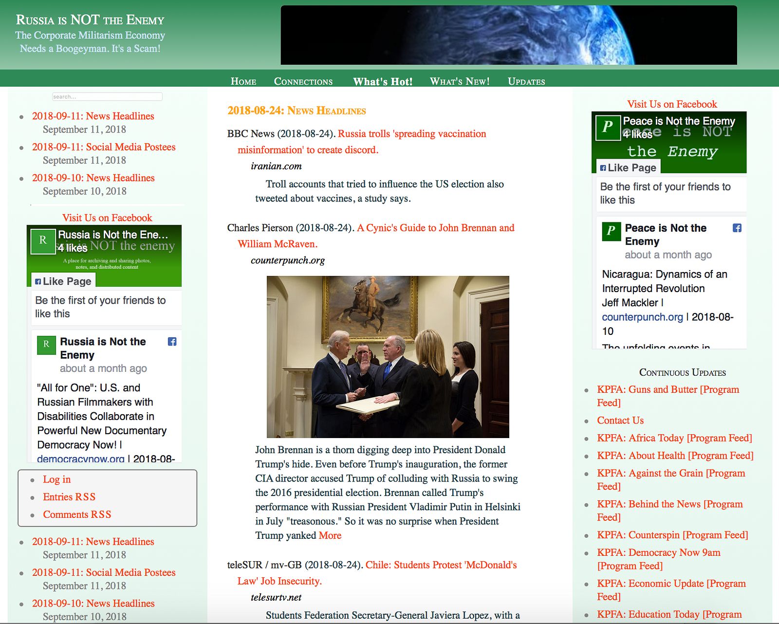Open the Peace is Not the Enemy banner page title

pos(679,121)
